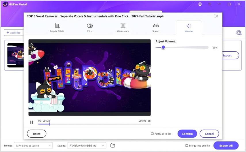Viewport: 246px width, 152px height.
Task: Enable Apply all to list checkbox
Action: coord(152,134)
